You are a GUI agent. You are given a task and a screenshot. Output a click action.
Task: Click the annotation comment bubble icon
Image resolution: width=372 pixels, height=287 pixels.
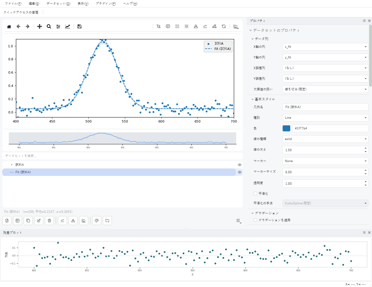pos(168,26)
